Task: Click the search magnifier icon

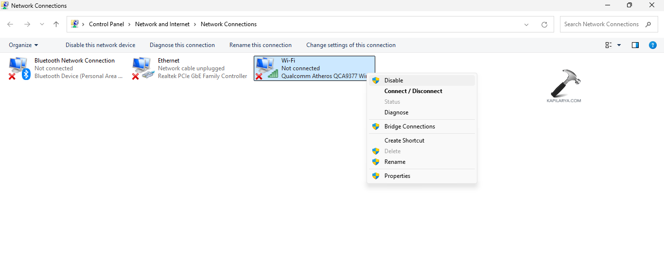Action: point(648,24)
